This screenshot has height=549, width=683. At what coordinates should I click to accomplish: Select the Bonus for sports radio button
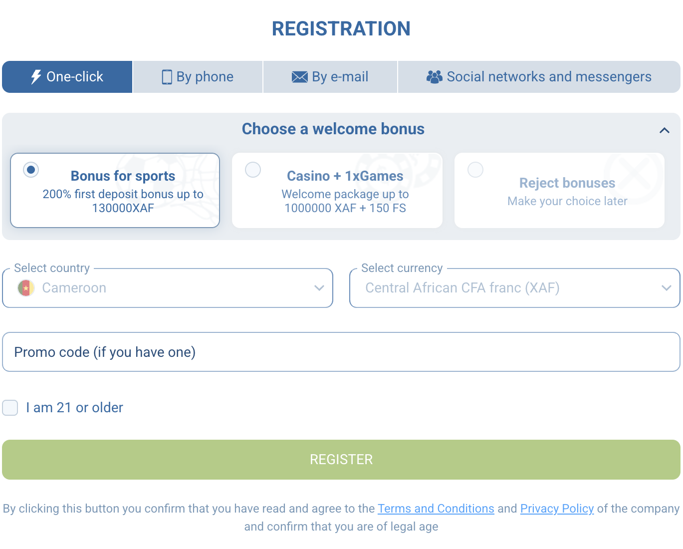(31, 170)
